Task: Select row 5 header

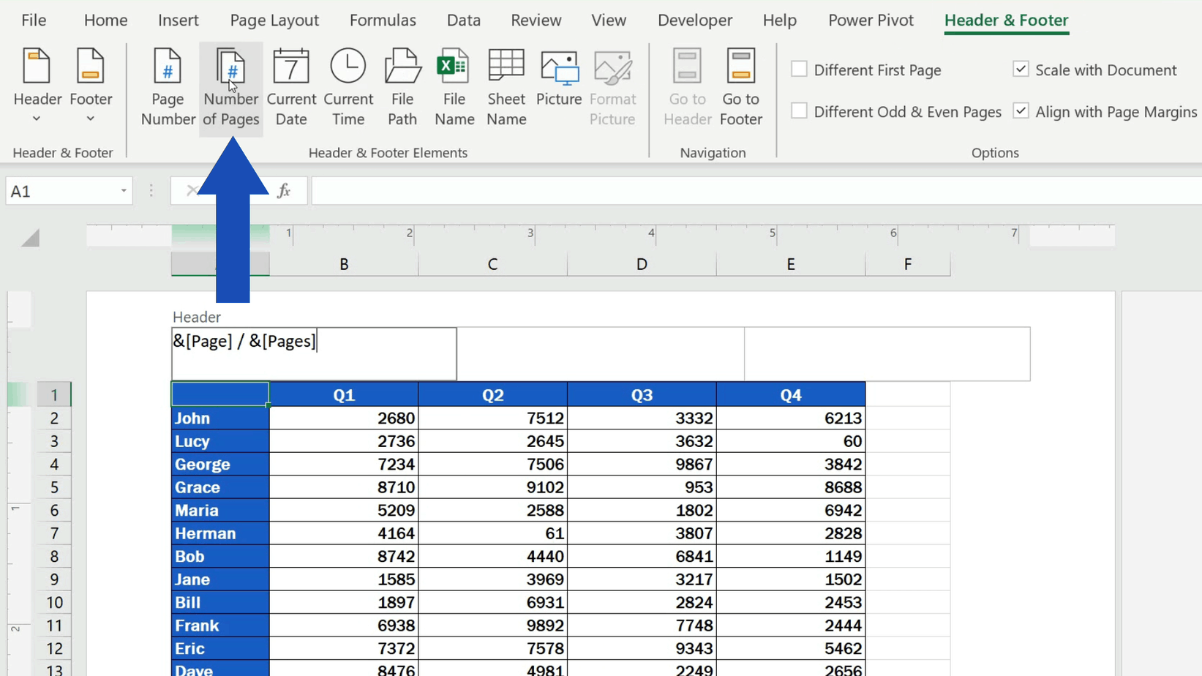Action: (54, 487)
